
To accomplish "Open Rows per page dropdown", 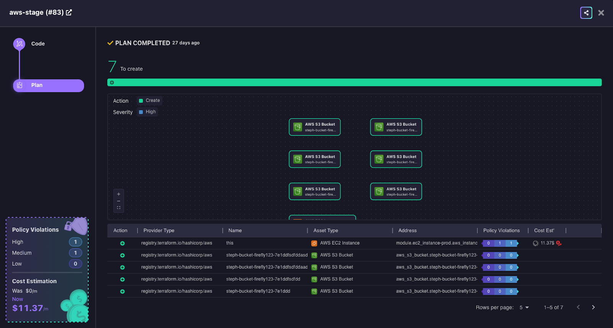I will point(524,308).
